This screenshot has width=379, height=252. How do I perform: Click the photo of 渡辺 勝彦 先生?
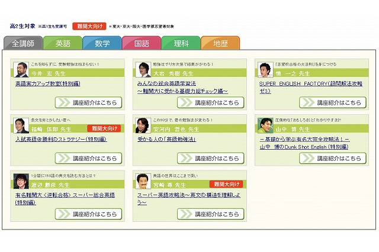click(21, 181)
